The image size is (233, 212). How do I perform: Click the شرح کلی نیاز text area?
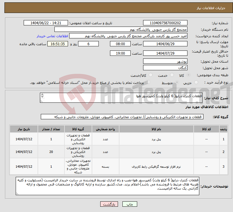pyautogui.click(x=121, y=98)
